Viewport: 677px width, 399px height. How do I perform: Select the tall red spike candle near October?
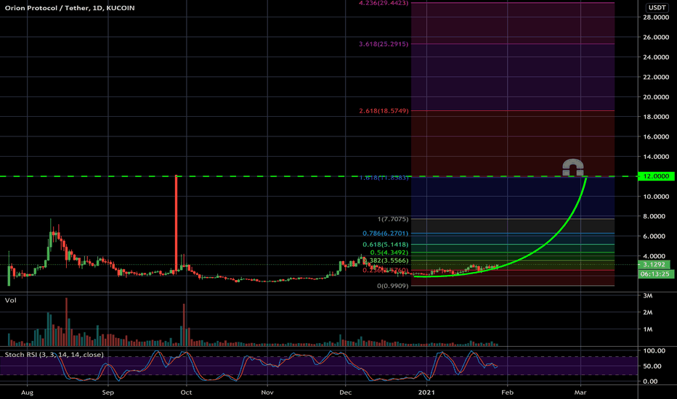click(x=177, y=223)
